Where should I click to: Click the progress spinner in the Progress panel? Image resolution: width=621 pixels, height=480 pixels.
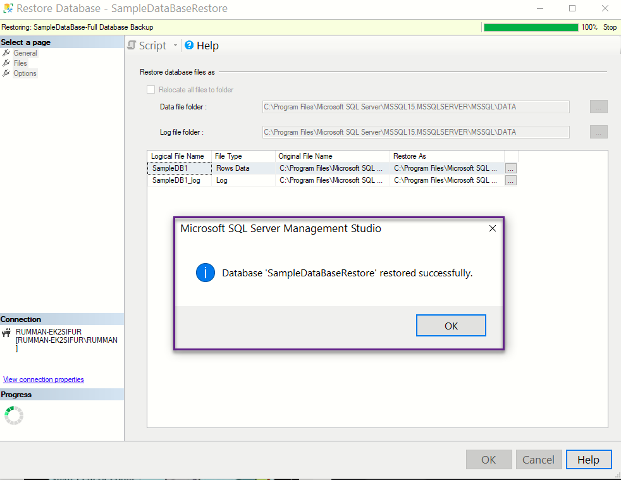click(x=13, y=415)
